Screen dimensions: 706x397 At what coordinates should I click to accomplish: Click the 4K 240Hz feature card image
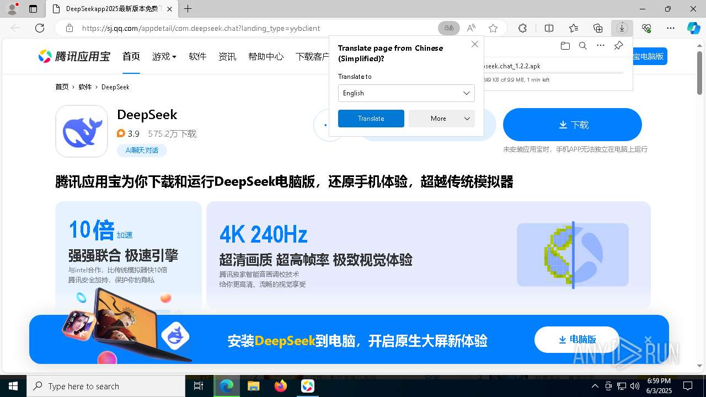click(573, 255)
